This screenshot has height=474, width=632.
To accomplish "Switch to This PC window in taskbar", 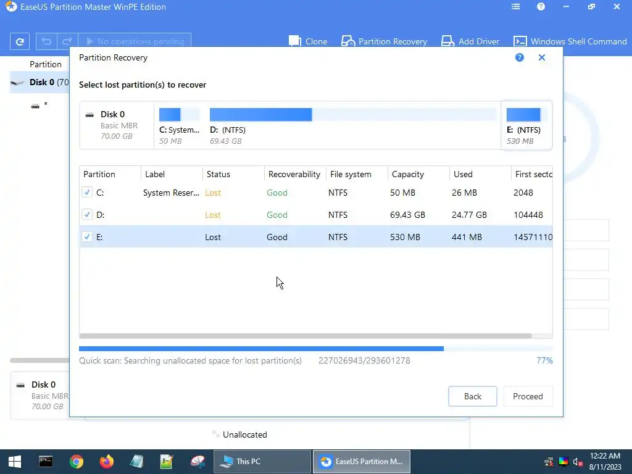I will coord(262,462).
